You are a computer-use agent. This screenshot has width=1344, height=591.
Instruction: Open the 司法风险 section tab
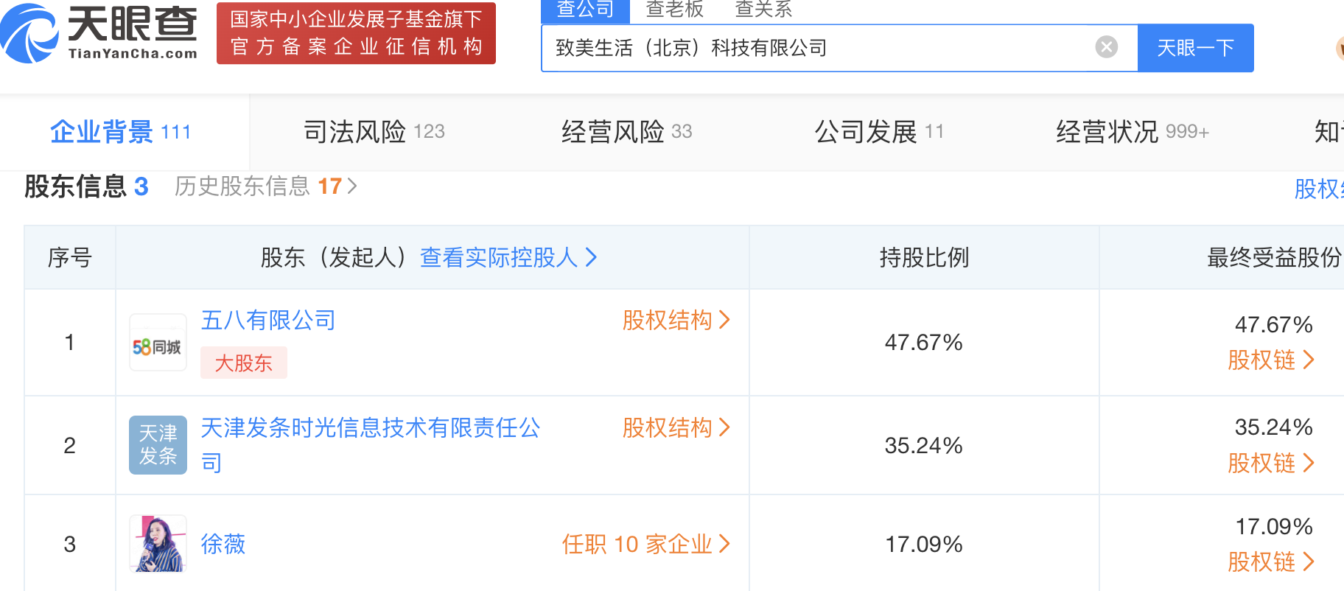374,132
